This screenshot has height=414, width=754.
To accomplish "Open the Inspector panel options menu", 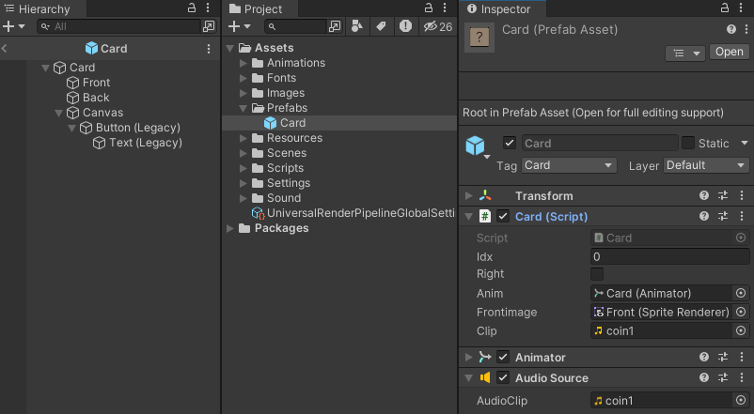I will pyautogui.click(x=741, y=8).
